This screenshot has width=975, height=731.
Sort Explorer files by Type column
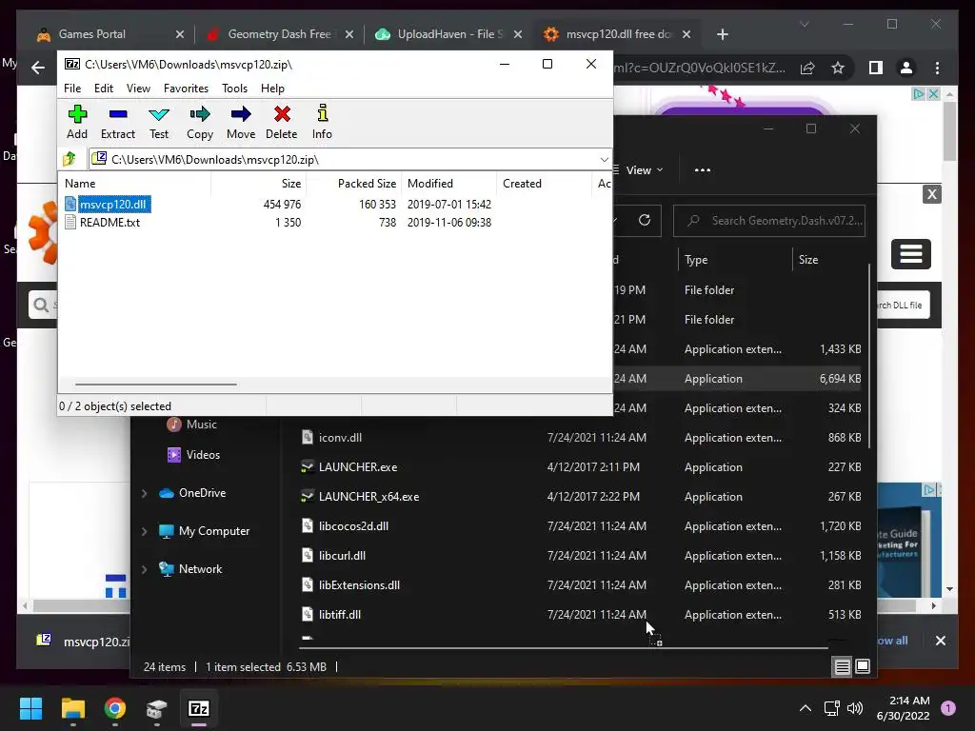point(734,260)
